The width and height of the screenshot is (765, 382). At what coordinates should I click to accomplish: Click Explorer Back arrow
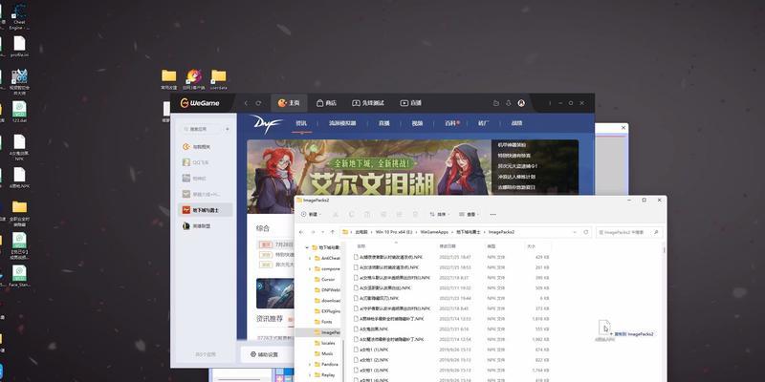(x=302, y=232)
